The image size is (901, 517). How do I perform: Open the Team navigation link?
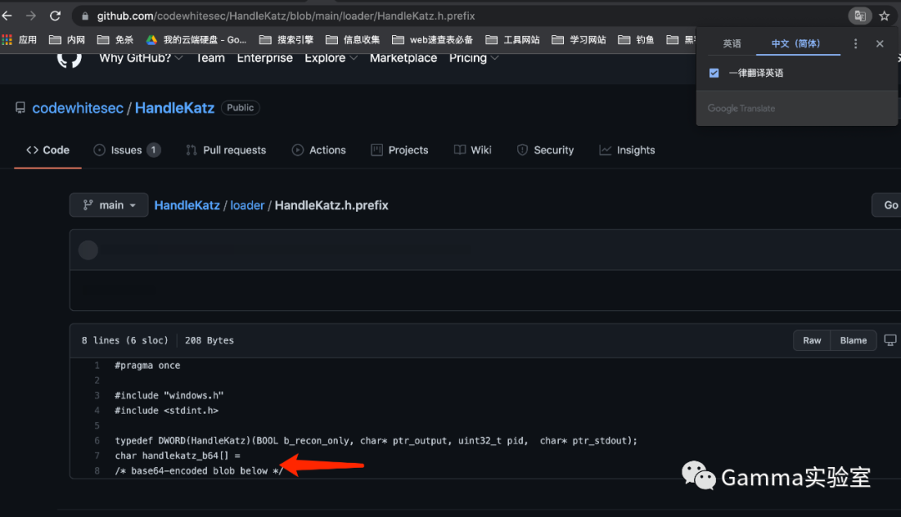[x=211, y=58]
